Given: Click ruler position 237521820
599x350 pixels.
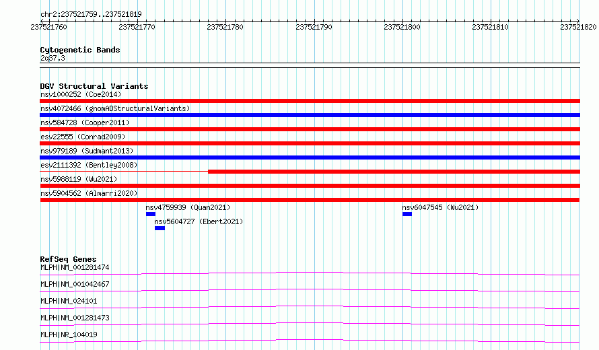Looking at the screenshot, I should [578, 27].
